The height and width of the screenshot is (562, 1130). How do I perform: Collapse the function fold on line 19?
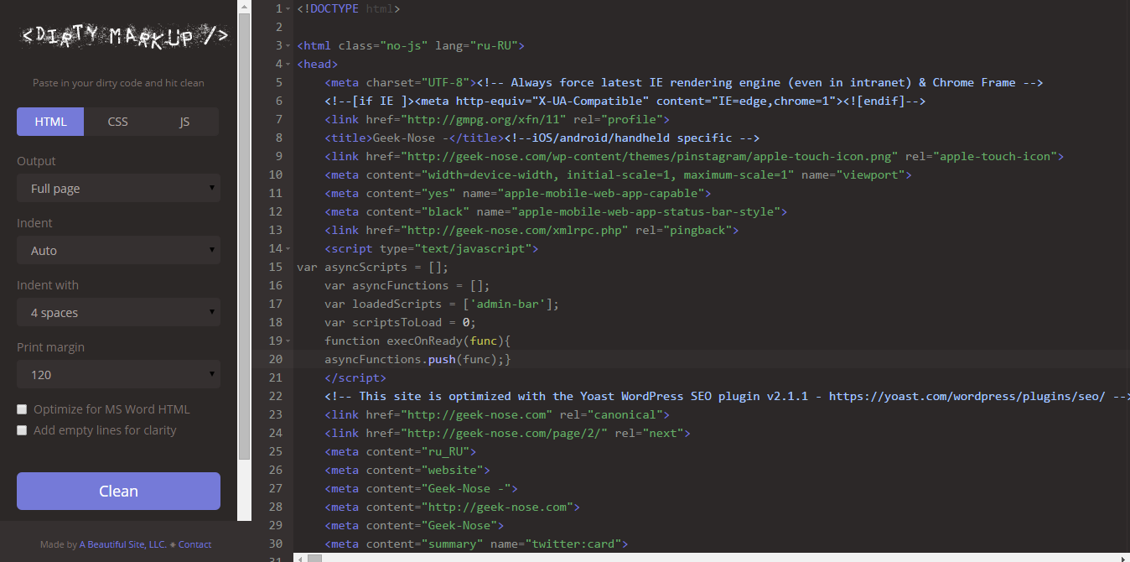click(x=288, y=341)
